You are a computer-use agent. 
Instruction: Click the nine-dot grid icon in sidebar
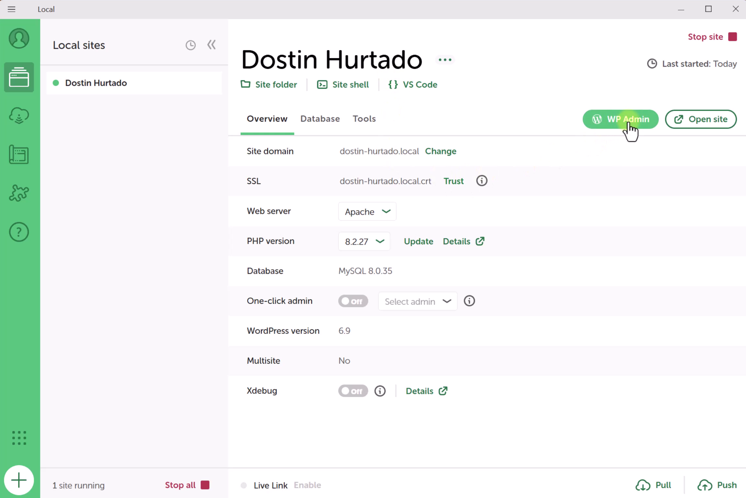(19, 438)
